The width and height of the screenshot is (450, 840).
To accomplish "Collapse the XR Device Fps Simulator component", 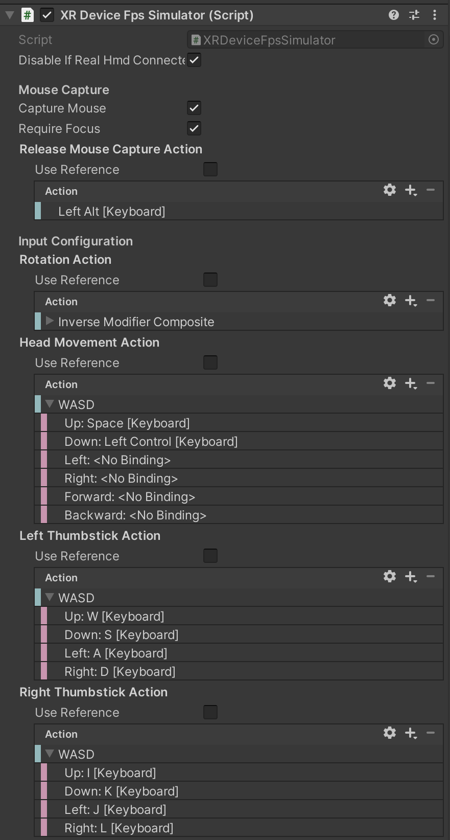I will (x=10, y=15).
